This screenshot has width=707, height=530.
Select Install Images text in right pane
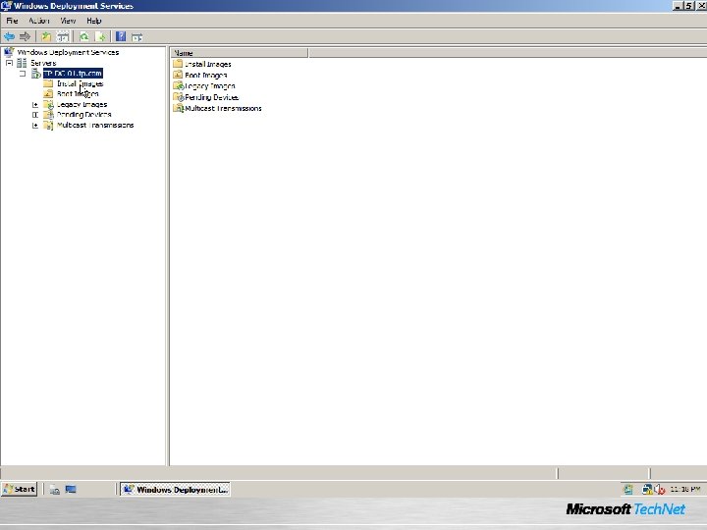click(x=208, y=64)
